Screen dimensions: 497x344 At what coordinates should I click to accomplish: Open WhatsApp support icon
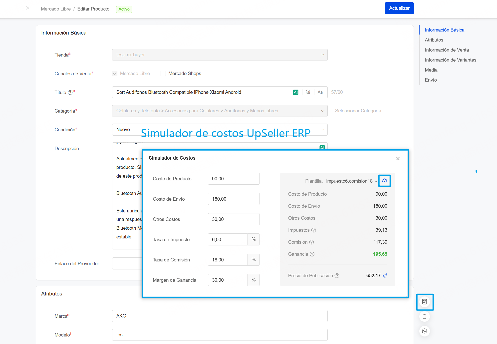coord(424,331)
